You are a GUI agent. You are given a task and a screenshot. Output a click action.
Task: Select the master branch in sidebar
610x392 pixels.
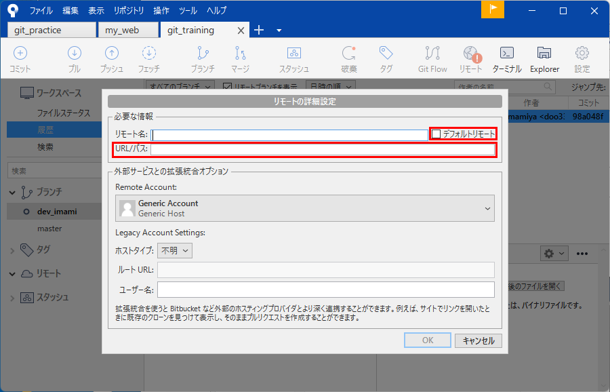(x=49, y=229)
